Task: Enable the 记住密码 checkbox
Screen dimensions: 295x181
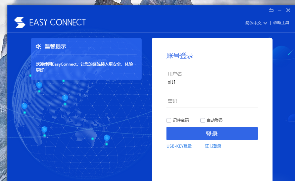Action: [169, 120]
